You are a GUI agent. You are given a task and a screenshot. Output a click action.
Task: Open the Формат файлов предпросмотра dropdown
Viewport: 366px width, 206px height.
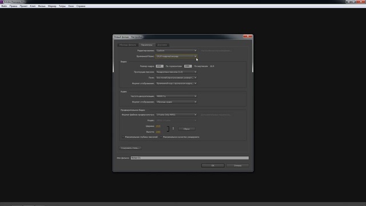176,114
